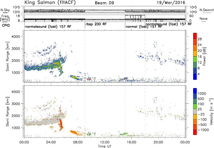214x148 pixels.
Task: Click the "CPID" row label
Action: (x=6, y=25)
